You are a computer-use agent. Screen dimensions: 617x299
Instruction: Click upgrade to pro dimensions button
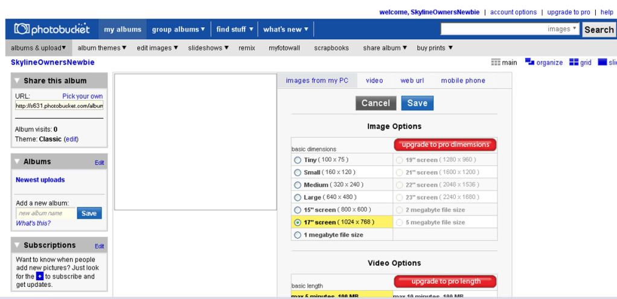coord(445,145)
